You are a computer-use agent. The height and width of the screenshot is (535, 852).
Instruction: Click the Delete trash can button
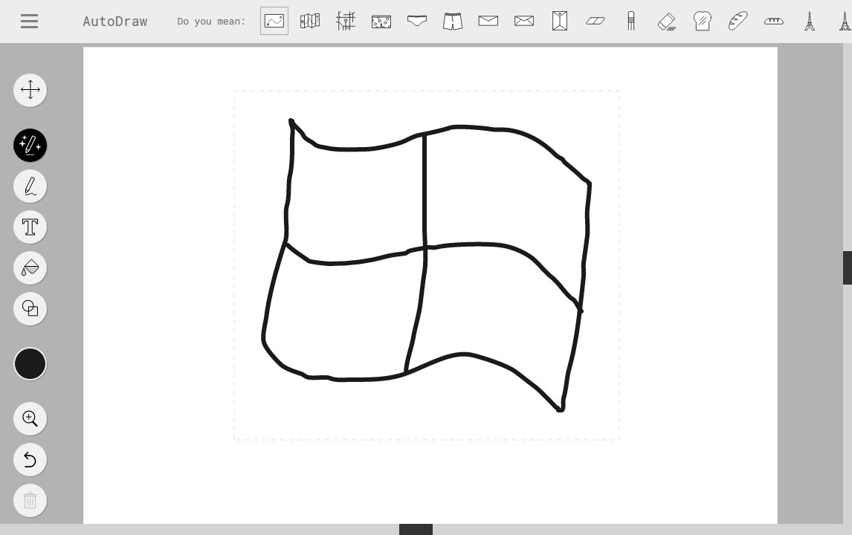30,501
